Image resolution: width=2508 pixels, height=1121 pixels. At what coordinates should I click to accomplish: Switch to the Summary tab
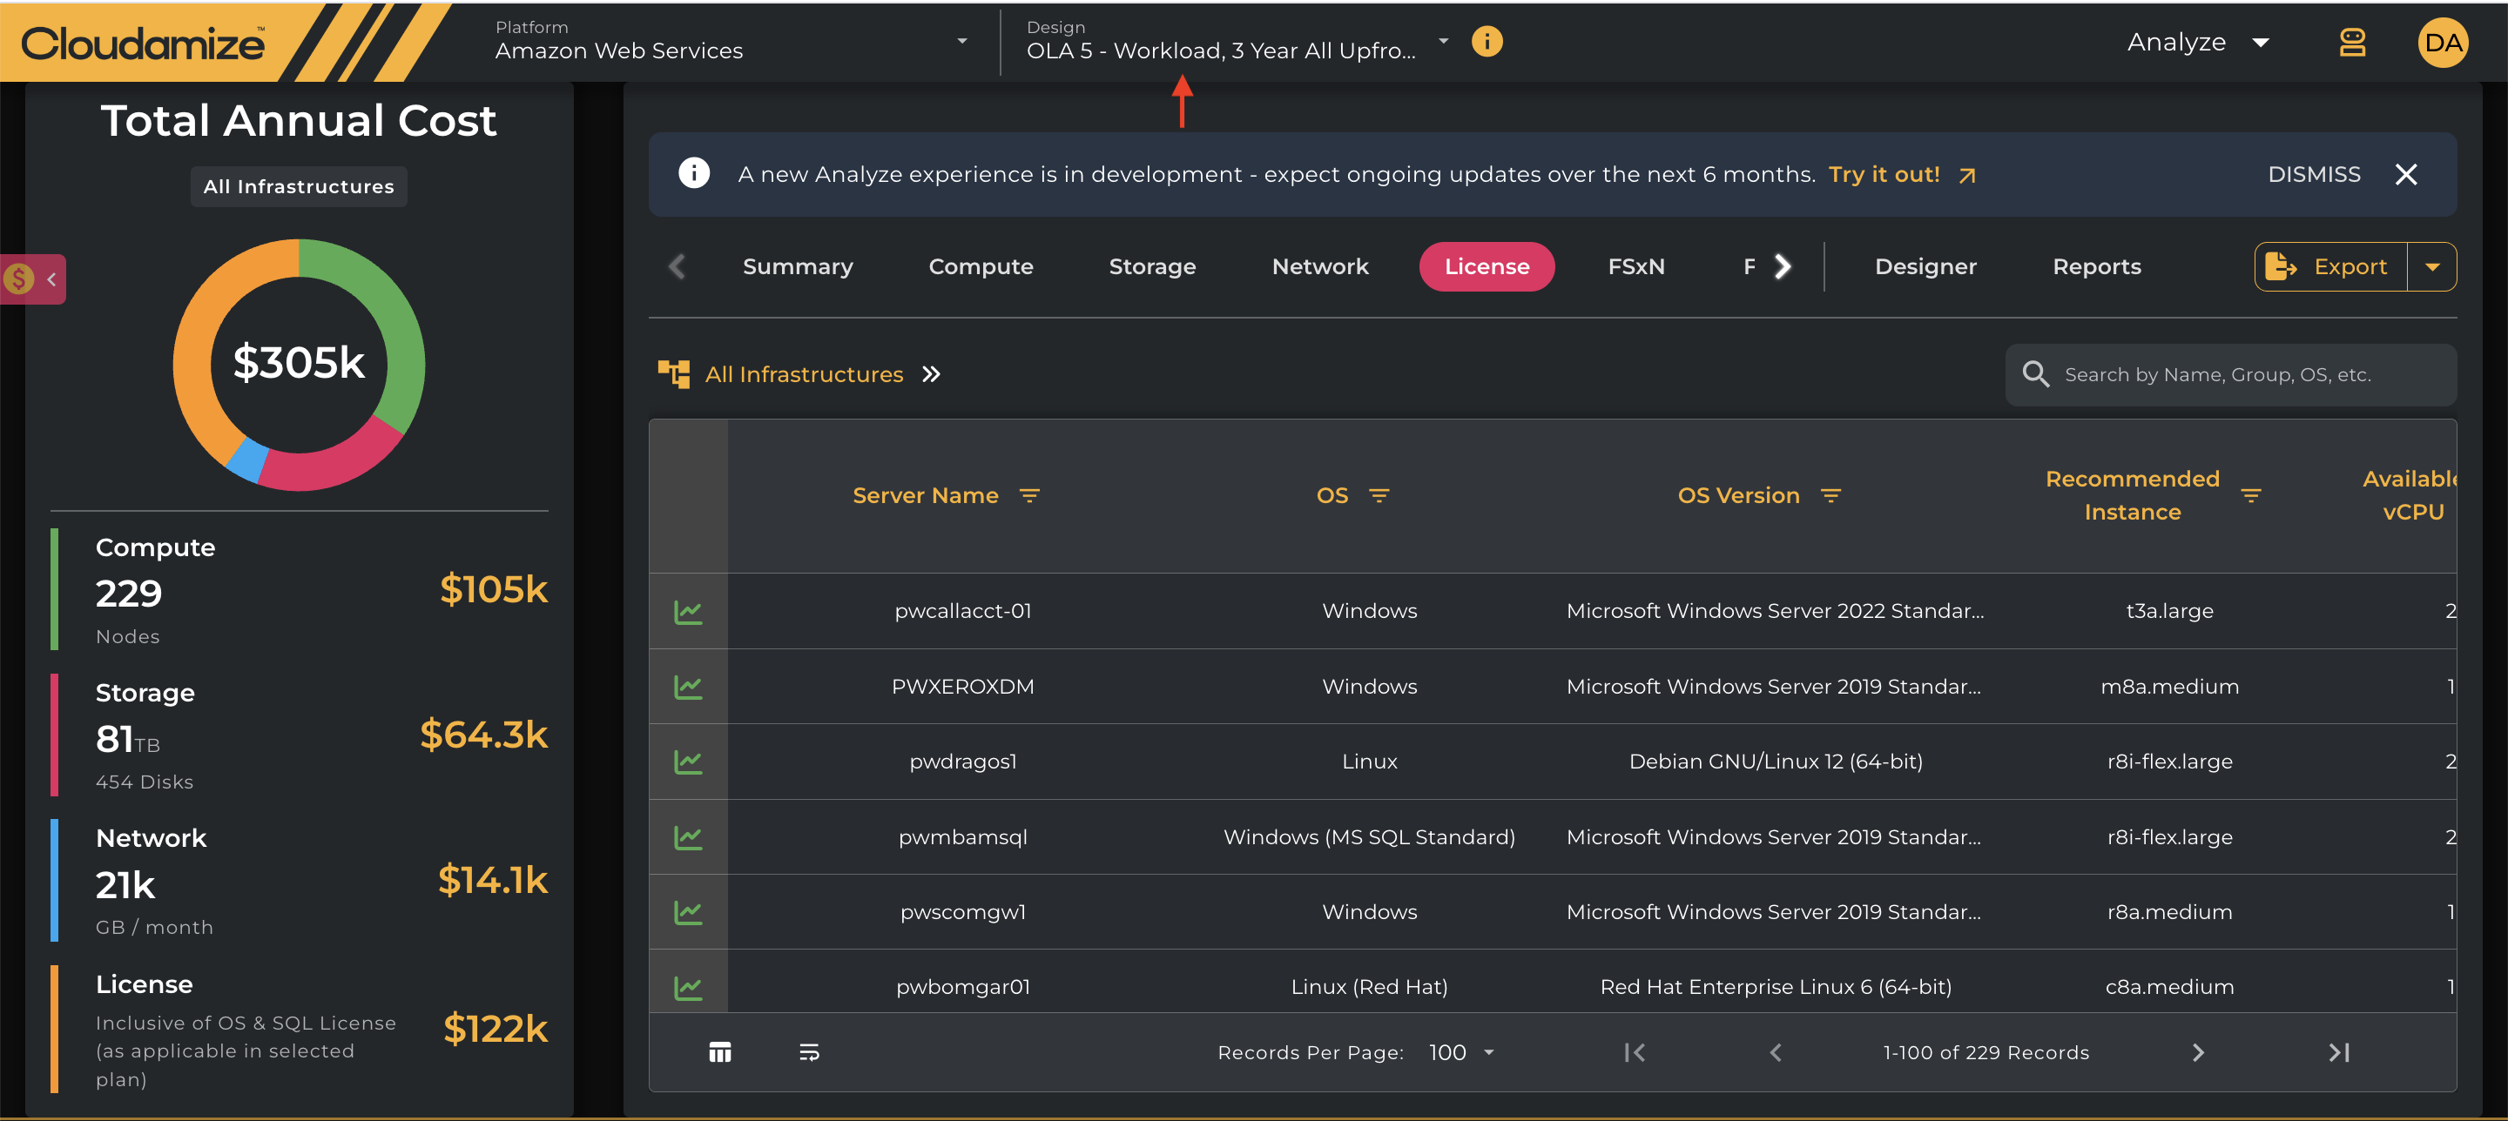pyautogui.click(x=798, y=266)
